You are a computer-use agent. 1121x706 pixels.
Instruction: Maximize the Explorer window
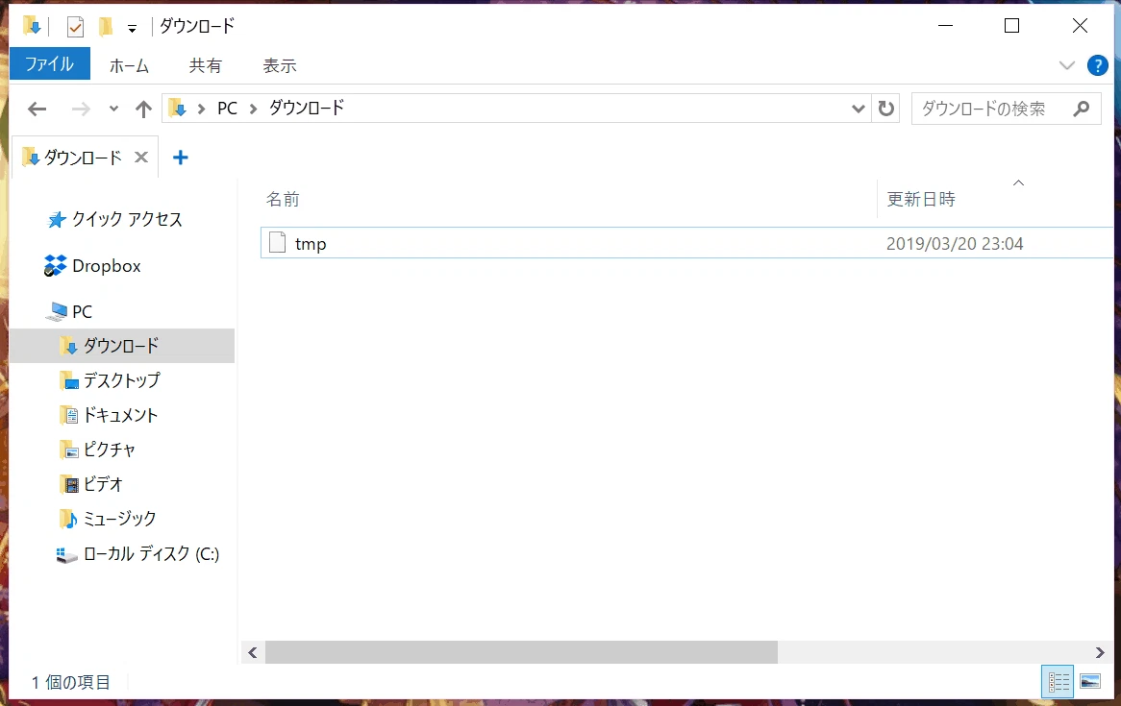(1011, 27)
